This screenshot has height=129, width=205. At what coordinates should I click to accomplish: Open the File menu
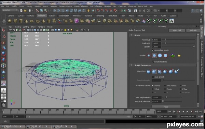coord(2,6)
